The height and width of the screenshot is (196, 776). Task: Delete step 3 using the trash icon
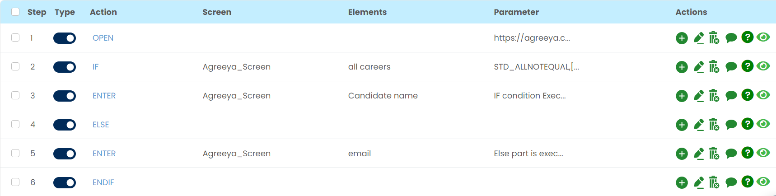[714, 96]
